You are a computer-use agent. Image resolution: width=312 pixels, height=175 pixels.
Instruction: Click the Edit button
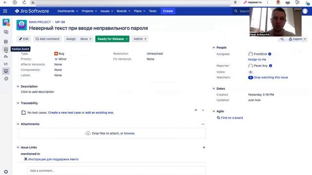click(24, 39)
